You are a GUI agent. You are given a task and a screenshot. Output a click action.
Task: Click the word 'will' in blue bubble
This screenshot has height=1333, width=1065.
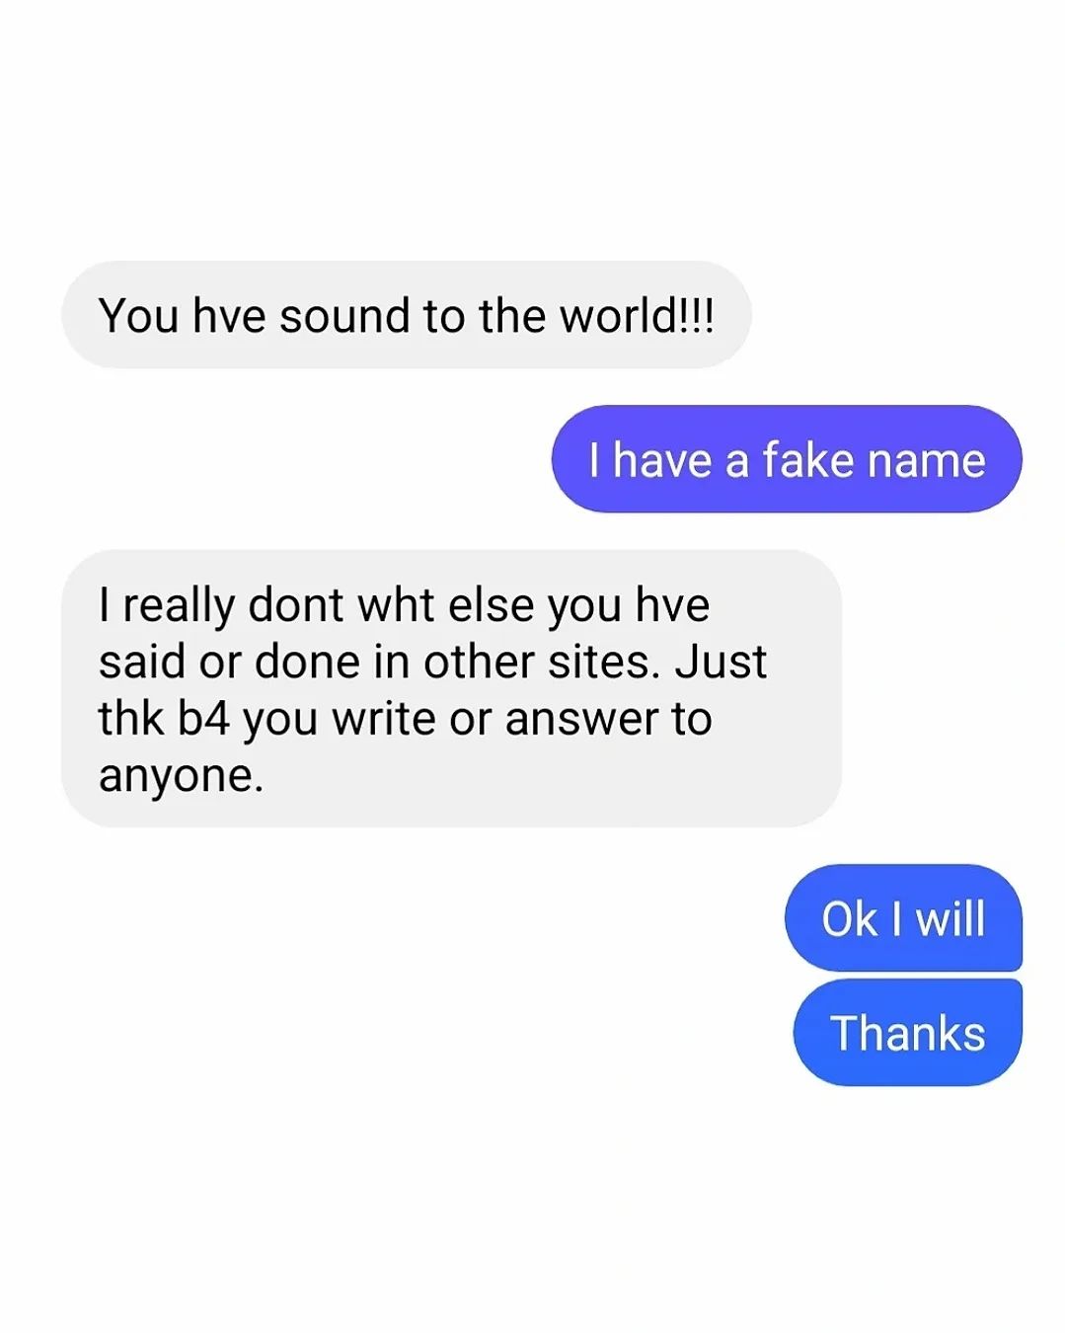pyautogui.click(x=951, y=919)
